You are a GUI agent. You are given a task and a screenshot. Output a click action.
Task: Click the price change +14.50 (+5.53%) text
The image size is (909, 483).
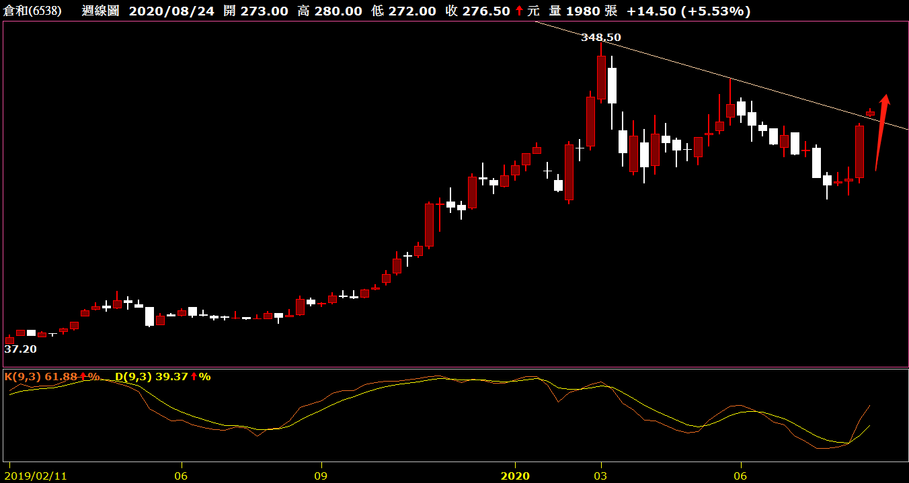[688, 11]
